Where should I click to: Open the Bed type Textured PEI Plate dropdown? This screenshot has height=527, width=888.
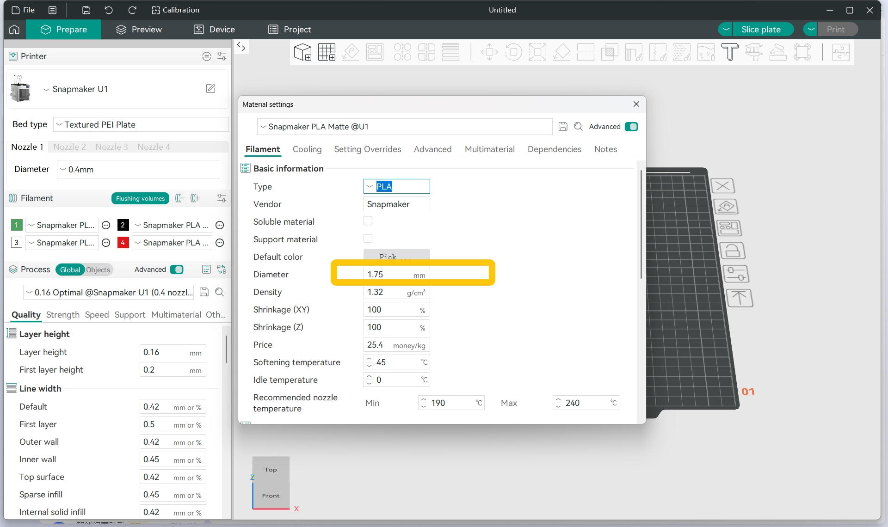tap(141, 125)
